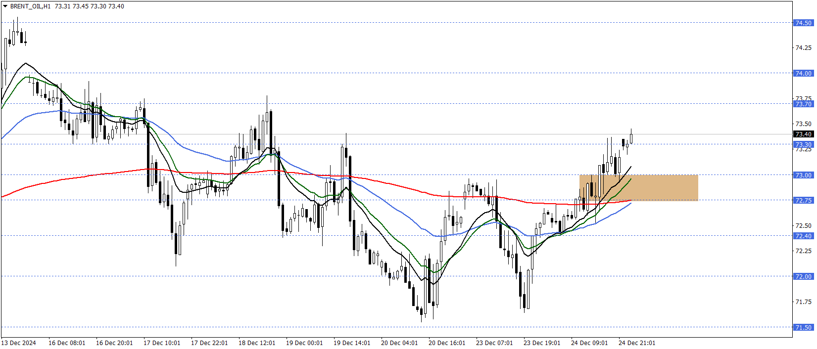Click the 71.50 price level label
Screen dimensions: 817x349
803,327
